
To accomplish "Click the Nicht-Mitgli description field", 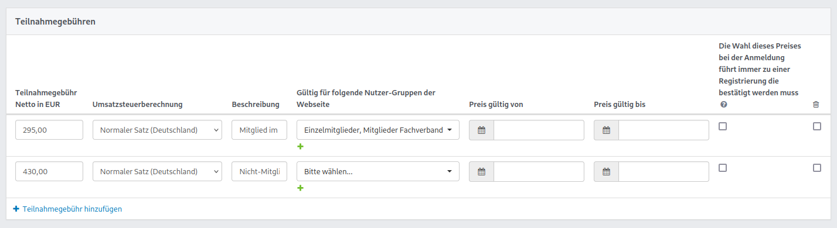I will 260,171.
